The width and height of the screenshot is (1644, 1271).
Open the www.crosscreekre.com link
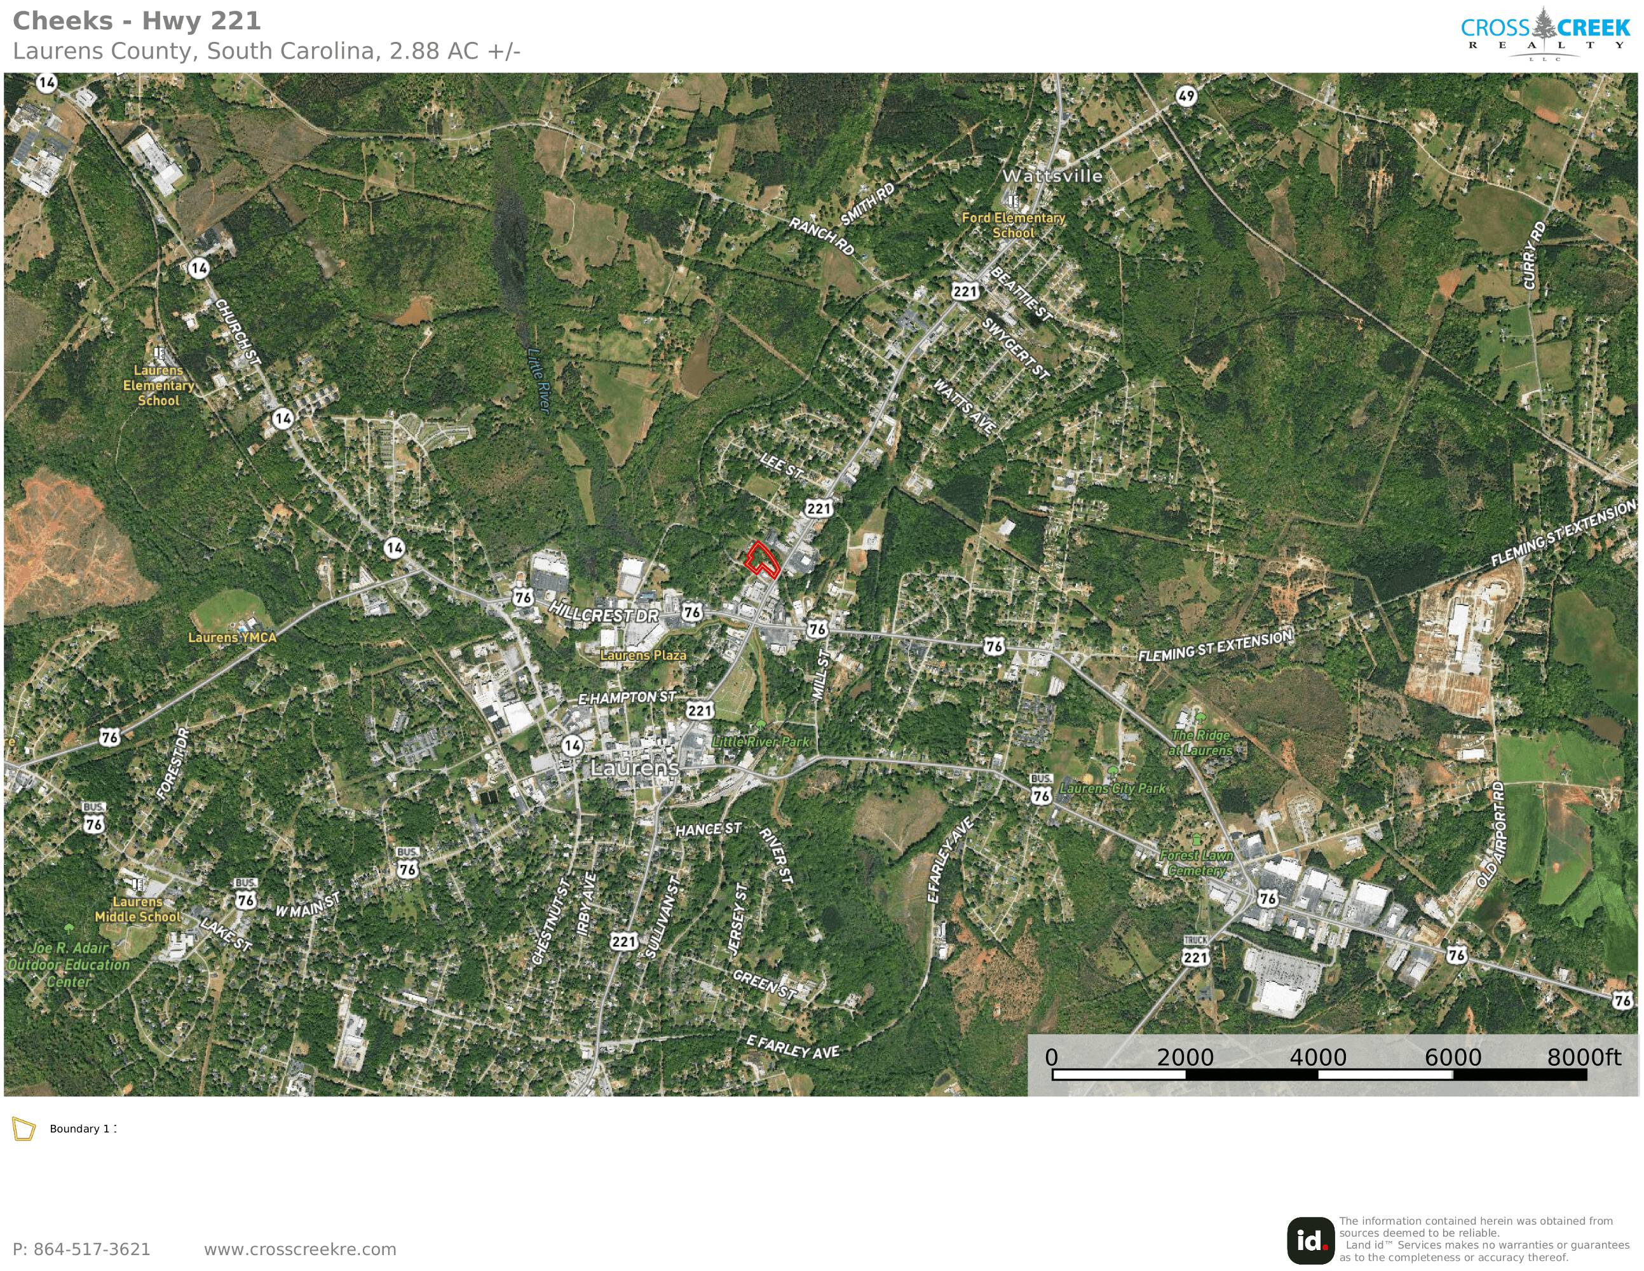(299, 1250)
